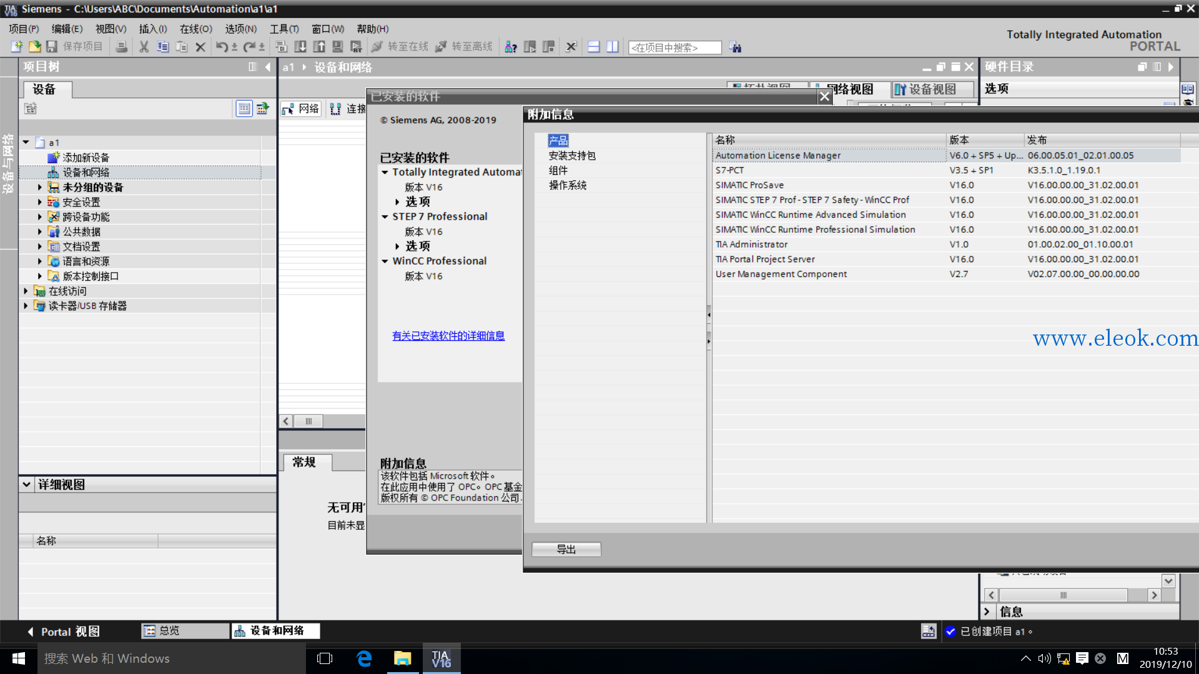Click the Upload from device icon
Image resolution: width=1199 pixels, height=674 pixels.
[x=319, y=47]
